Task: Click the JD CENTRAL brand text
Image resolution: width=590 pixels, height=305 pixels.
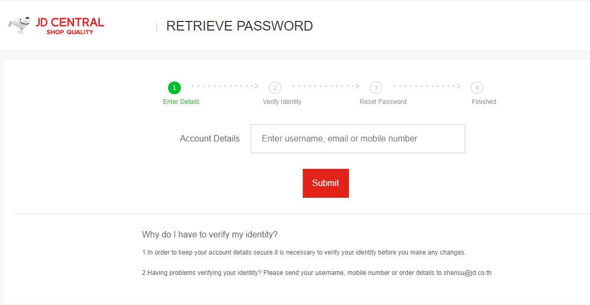Action: click(x=70, y=22)
